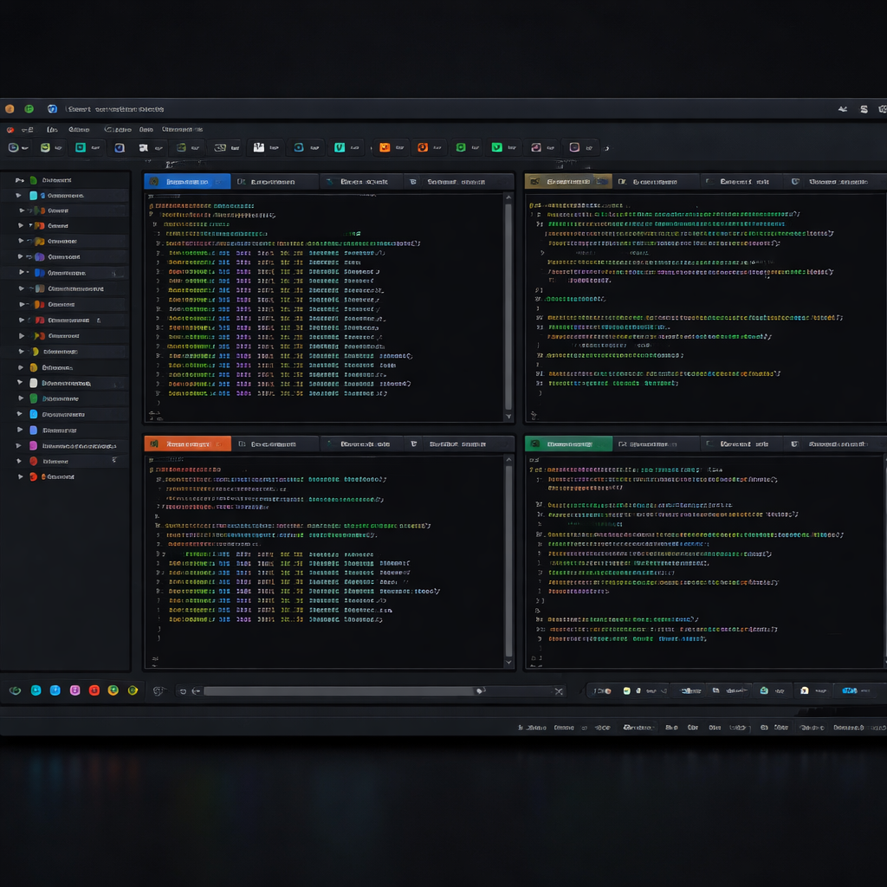
Task: Click the vertical scrollbar of the blue-tabbed editor pane
Action: pyautogui.click(x=508, y=303)
